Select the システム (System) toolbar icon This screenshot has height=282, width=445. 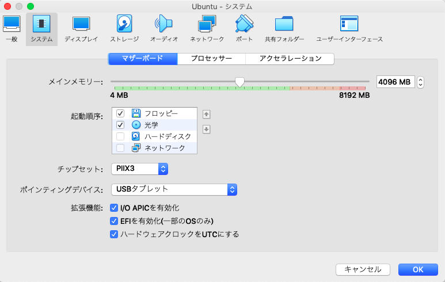tap(41, 29)
